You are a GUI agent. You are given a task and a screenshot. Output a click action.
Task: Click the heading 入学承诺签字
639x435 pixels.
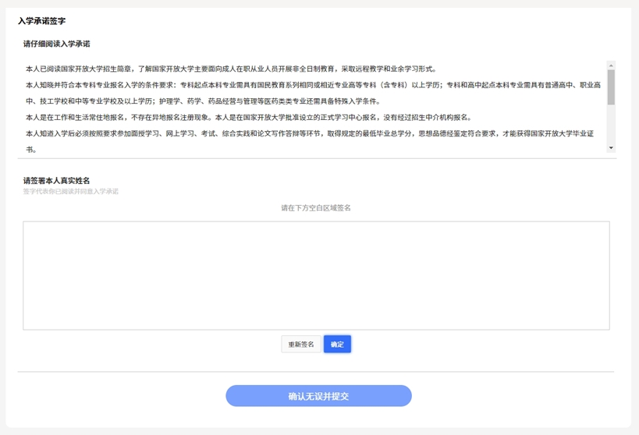pos(41,21)
